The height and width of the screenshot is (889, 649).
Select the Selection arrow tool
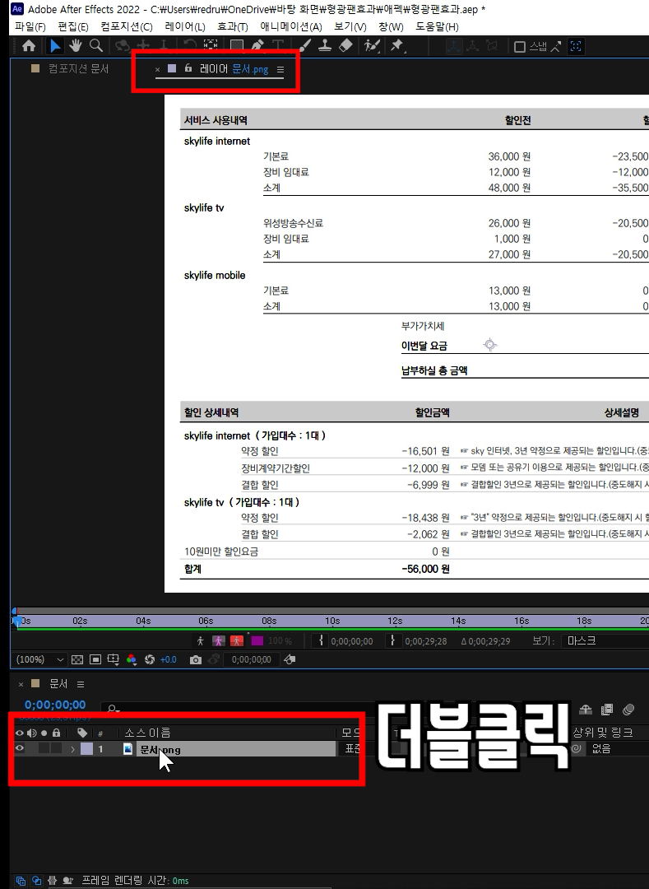pos(55,46)
